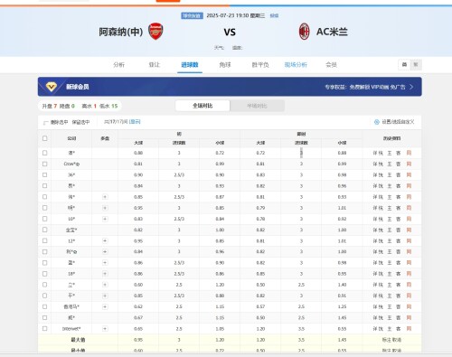Tick the checkbox for the 36* row

point(45,175)
